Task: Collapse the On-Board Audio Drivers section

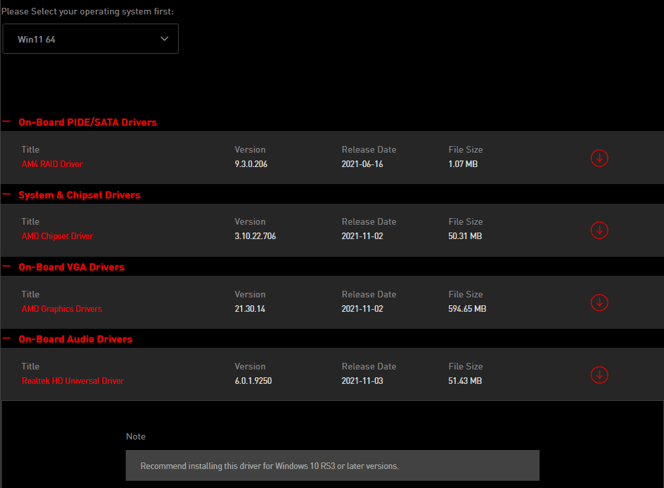Action: coord(7,339)
